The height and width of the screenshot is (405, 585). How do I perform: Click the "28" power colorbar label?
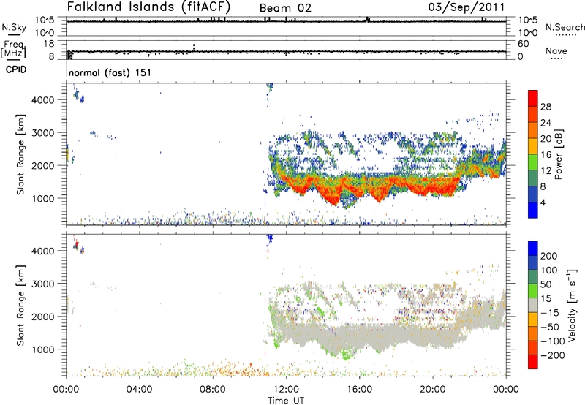pyautogui.click(x=546, y=107)
